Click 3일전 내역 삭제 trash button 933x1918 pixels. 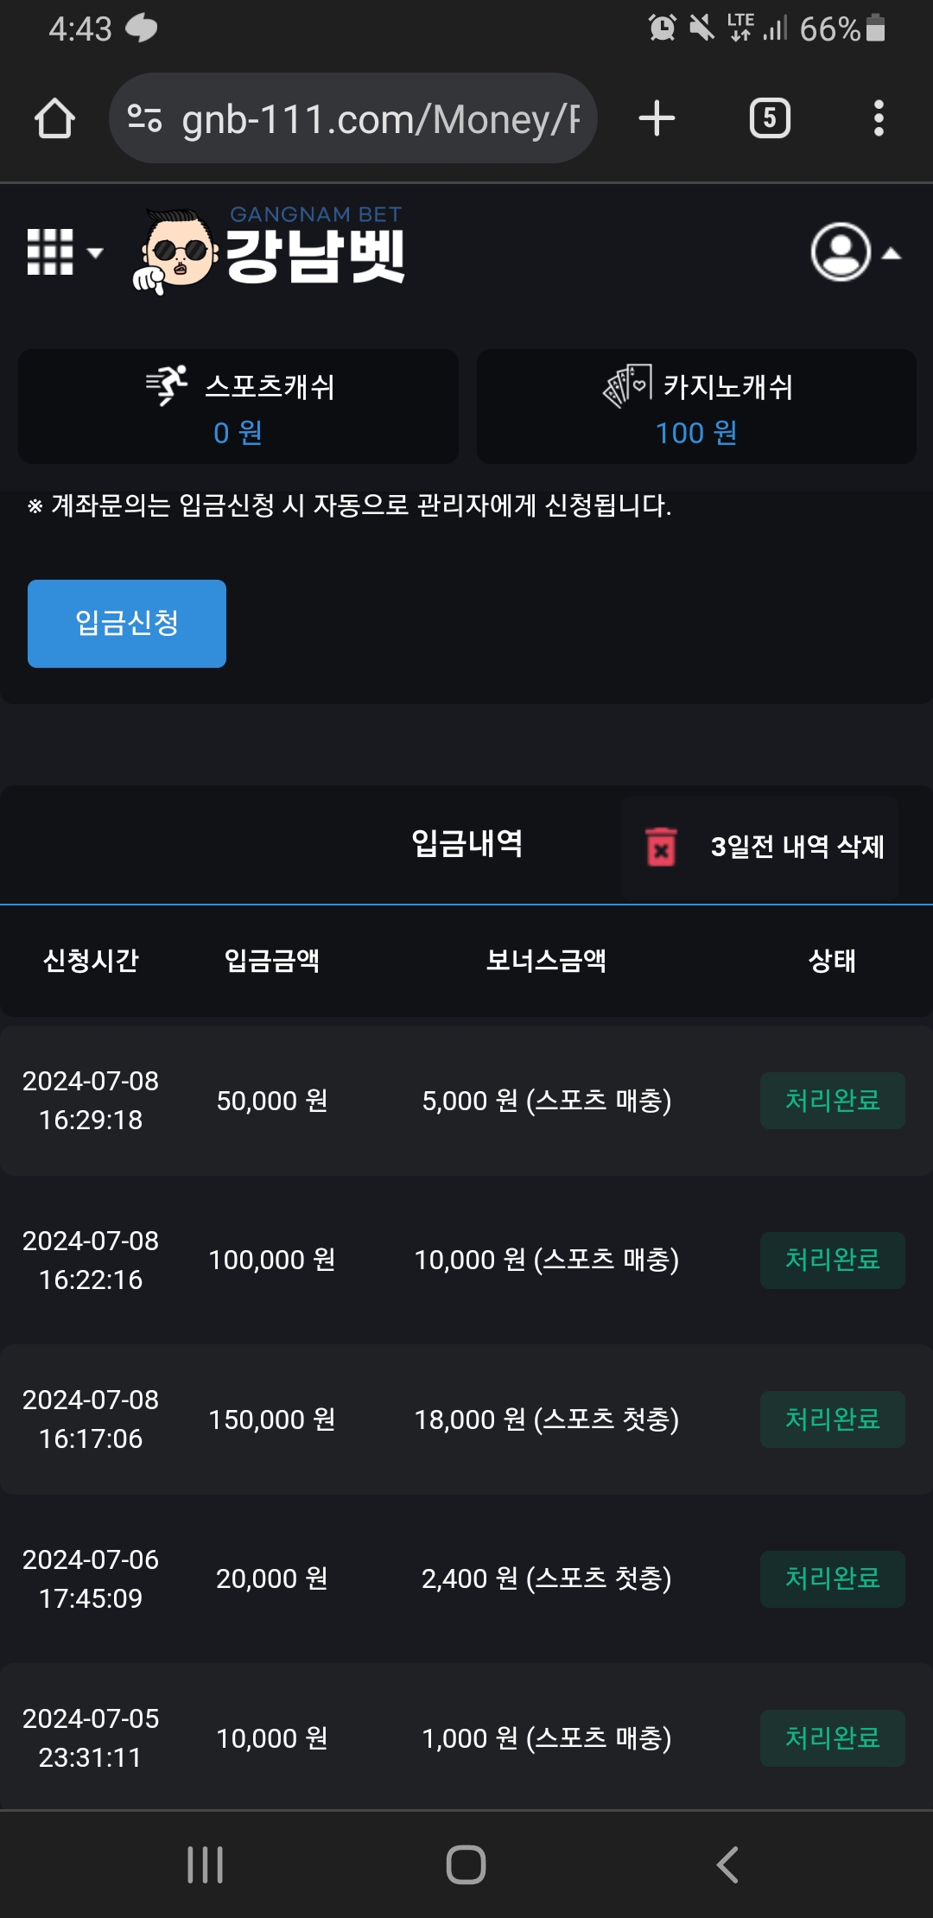[760, 847]
